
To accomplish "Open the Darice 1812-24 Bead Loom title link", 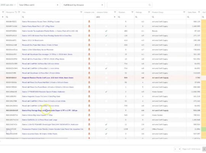I will (x=33, y=40).
